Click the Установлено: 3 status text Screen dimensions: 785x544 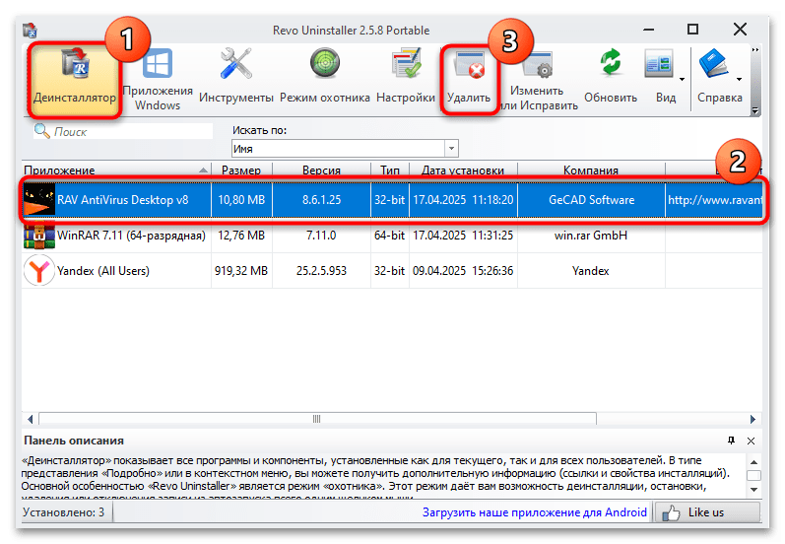(x=64, y=511)
